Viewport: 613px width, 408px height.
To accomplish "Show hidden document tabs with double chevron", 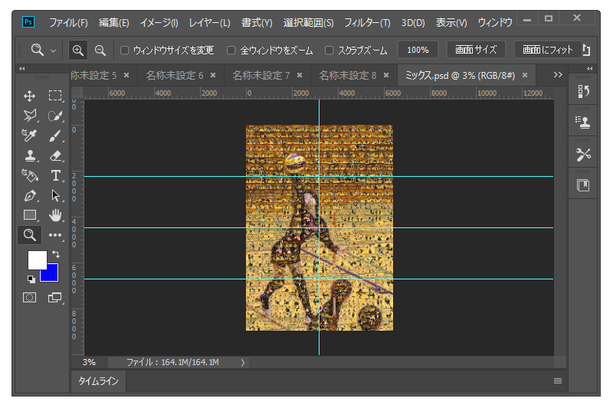I will coord(558,74).
